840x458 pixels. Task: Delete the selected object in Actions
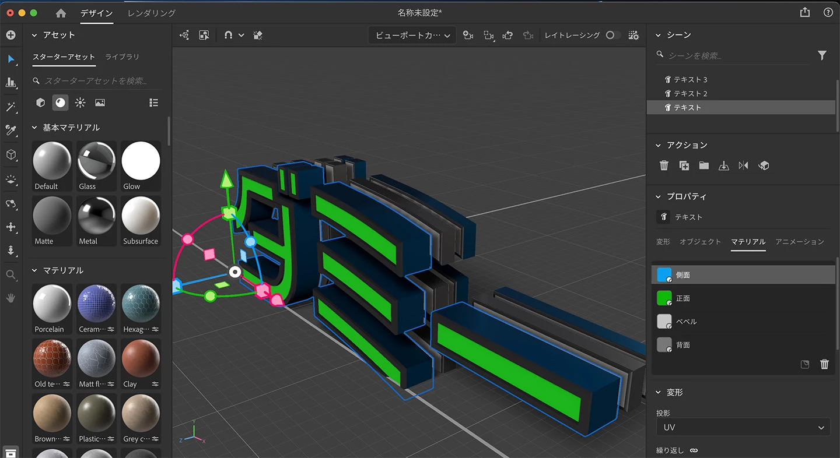664,165
